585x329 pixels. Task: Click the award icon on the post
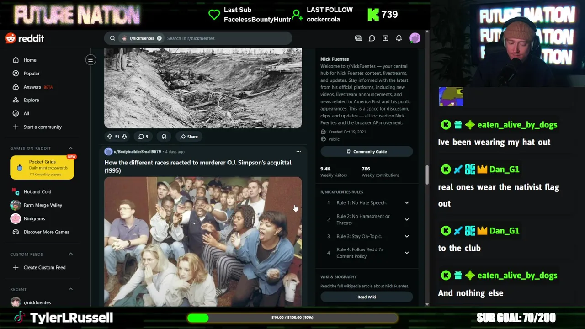click(x=164, y=137)
